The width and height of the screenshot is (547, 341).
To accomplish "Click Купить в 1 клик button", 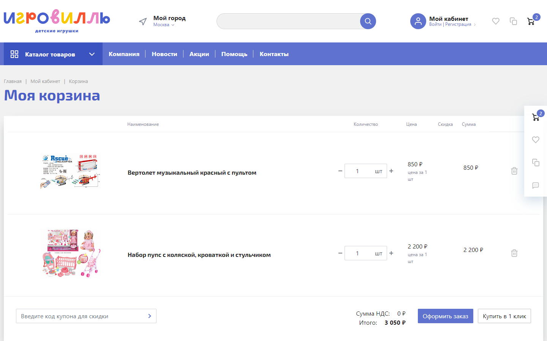I will [504, 316].
